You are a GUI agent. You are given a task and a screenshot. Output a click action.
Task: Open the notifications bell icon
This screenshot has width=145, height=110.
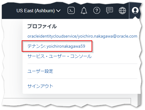(84, 10)
